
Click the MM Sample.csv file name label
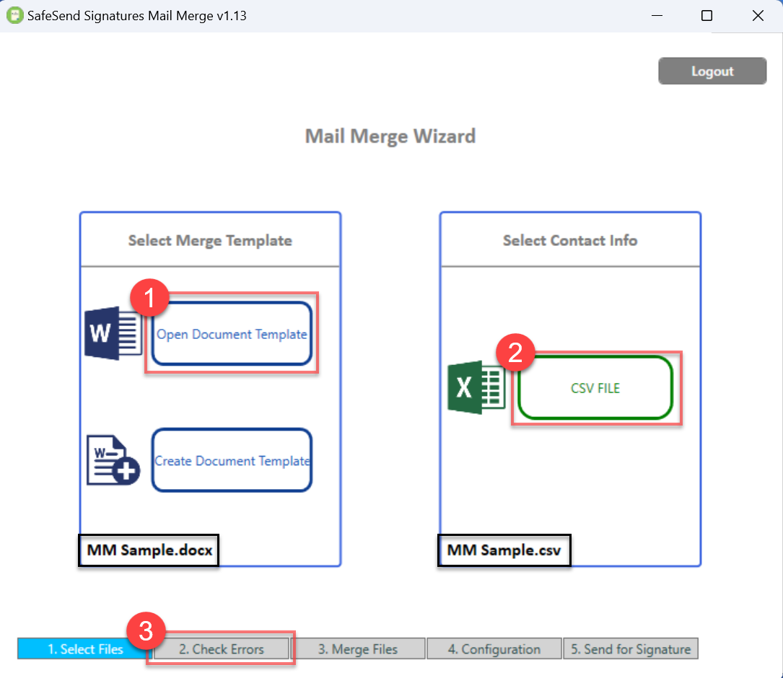[504, 551]
